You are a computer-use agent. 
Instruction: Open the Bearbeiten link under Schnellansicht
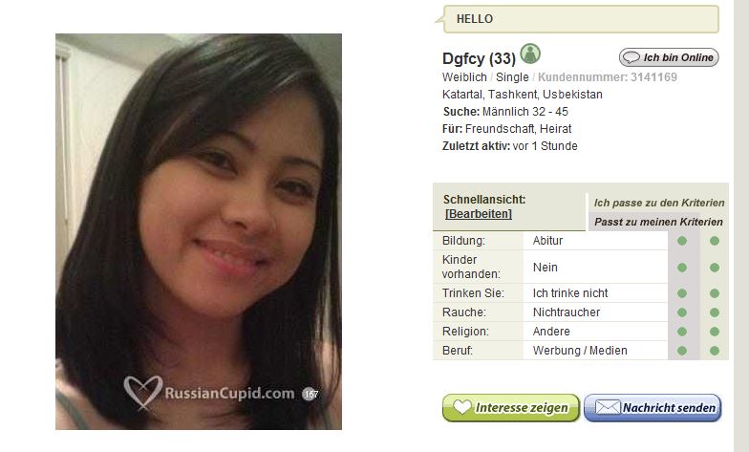coord(478,214)
